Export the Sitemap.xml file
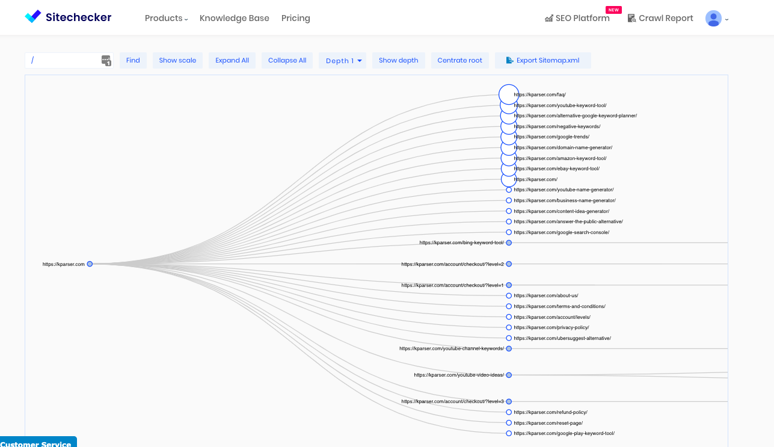 click(x=542, y=60)
